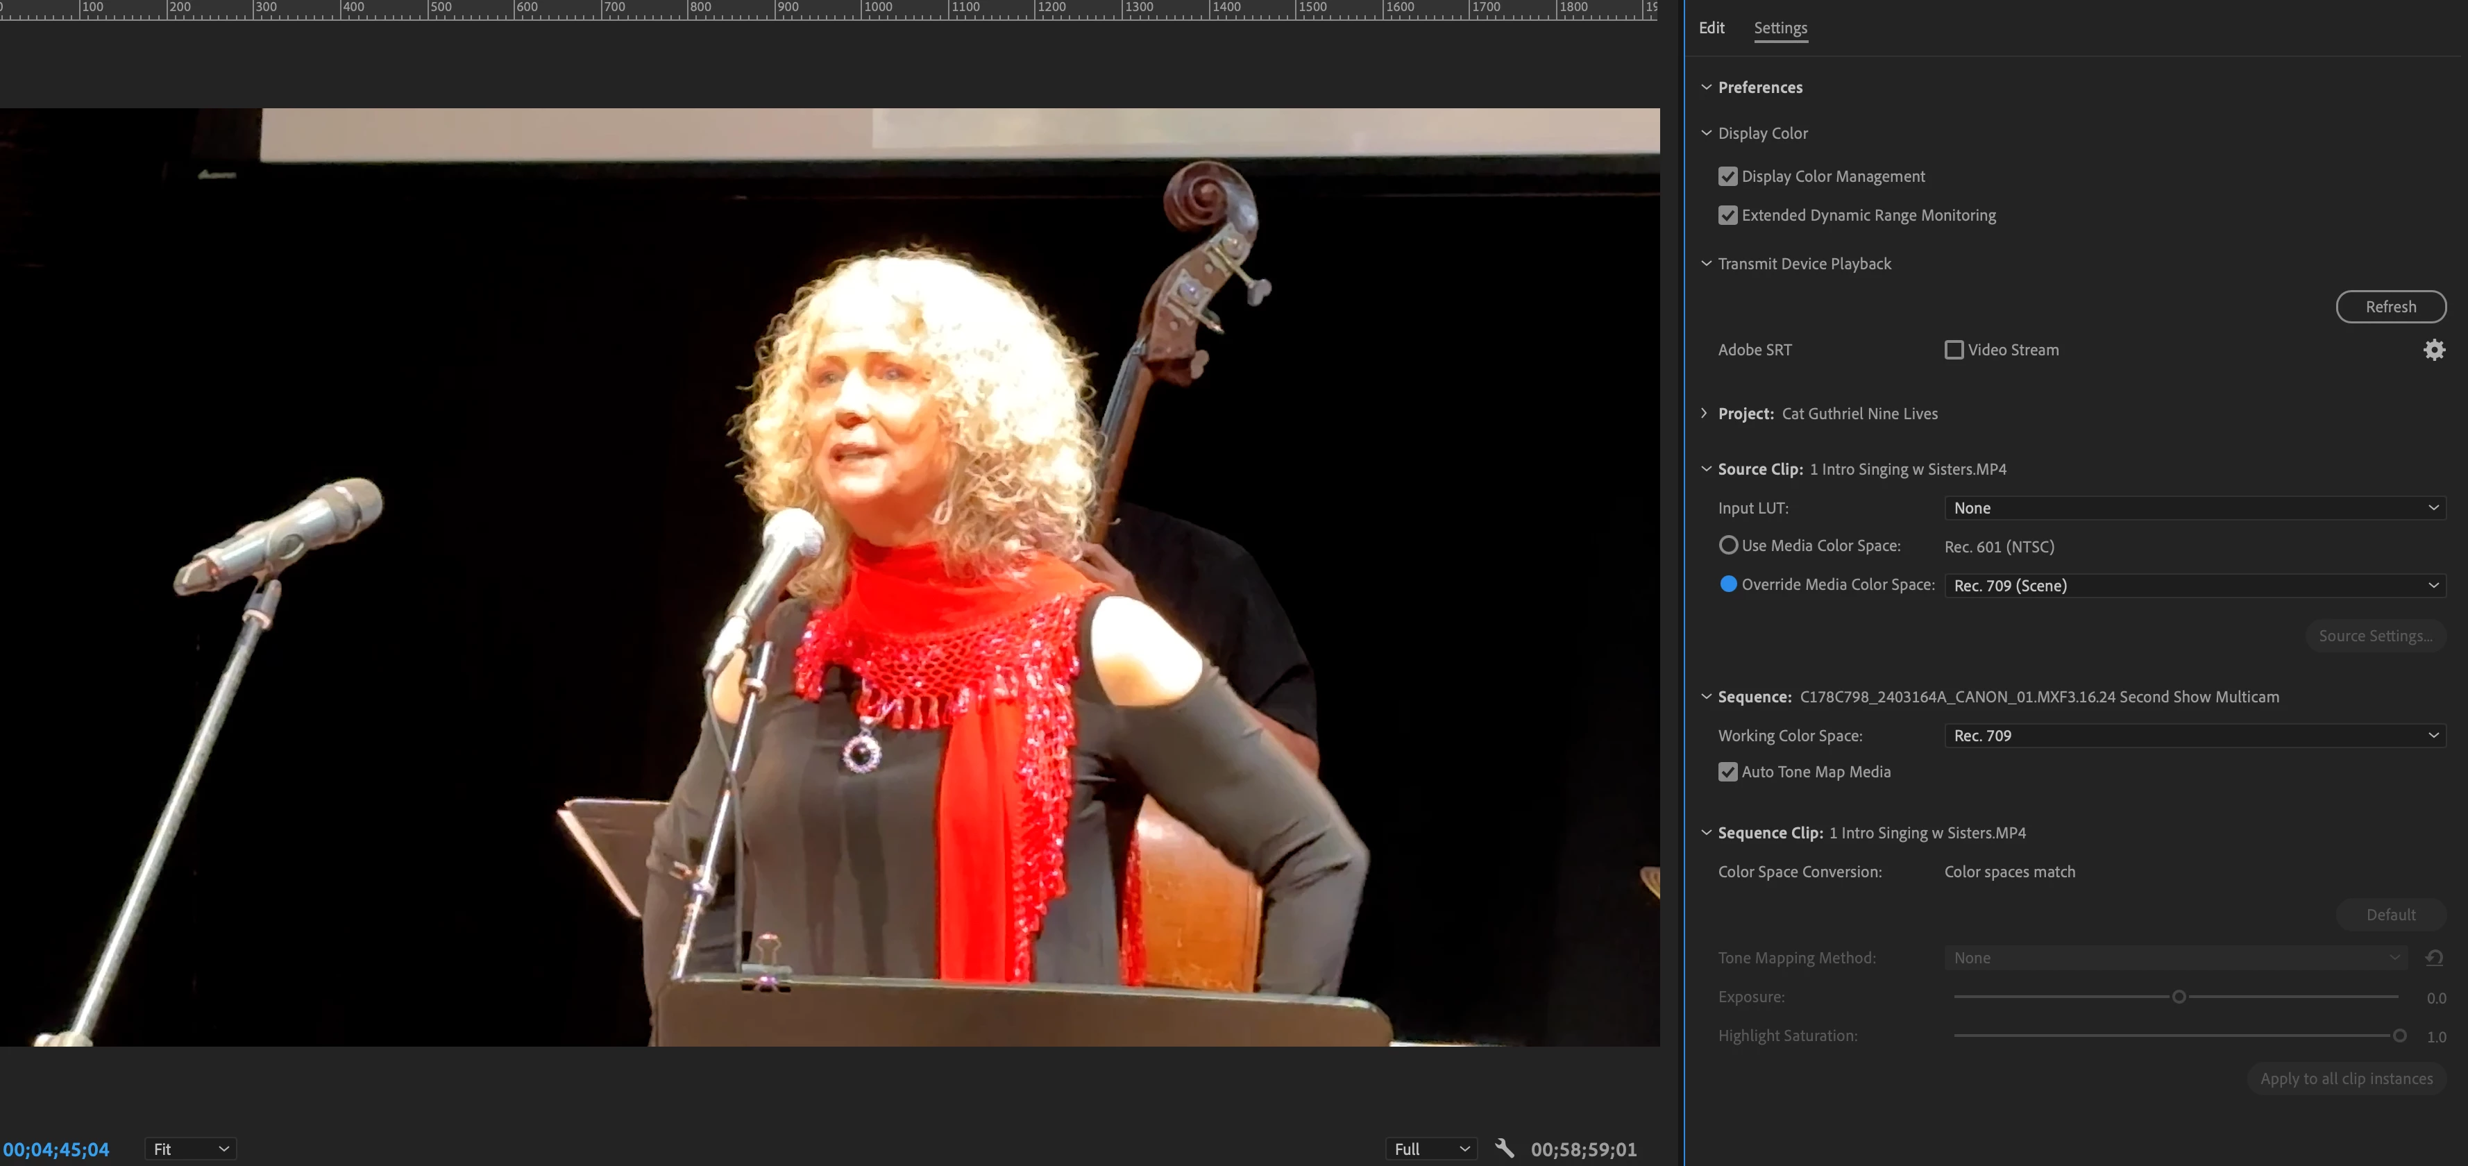Switch to the Edit tab
Screen dimensions: 2468x1166
click(1711, 28)
